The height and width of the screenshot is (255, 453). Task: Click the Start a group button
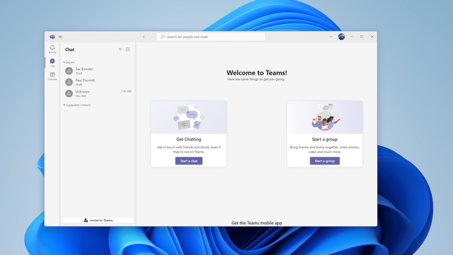tap(325, 161)
